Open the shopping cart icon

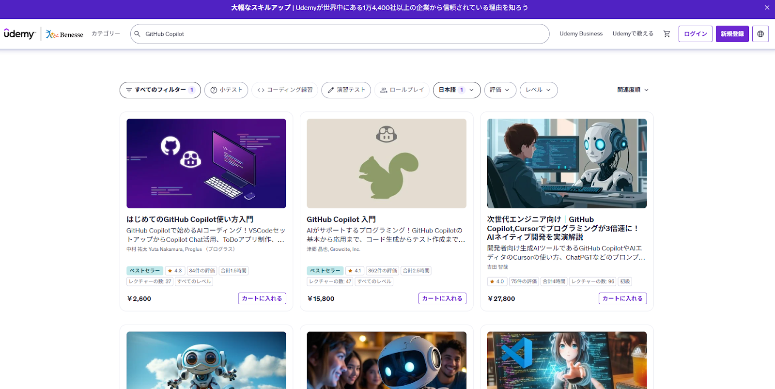pyautogui.click(x=666, y=34)
